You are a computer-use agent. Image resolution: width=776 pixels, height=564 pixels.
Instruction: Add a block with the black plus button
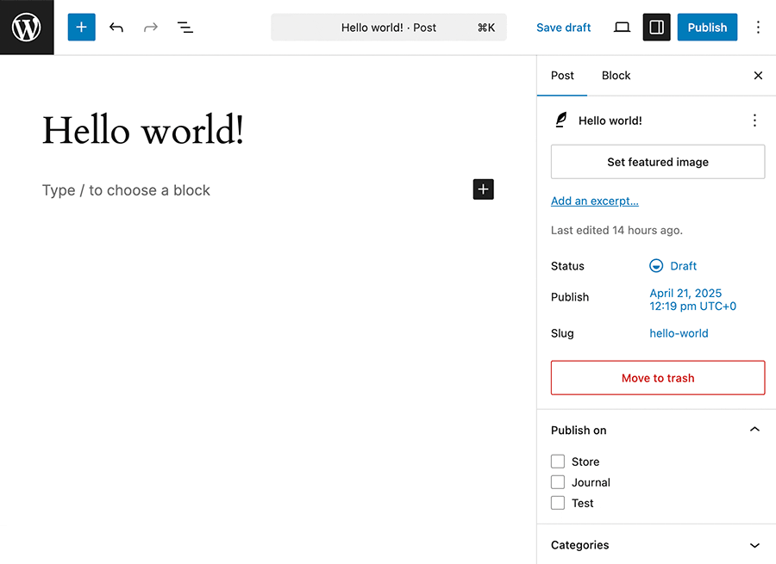tap(483, 189)
